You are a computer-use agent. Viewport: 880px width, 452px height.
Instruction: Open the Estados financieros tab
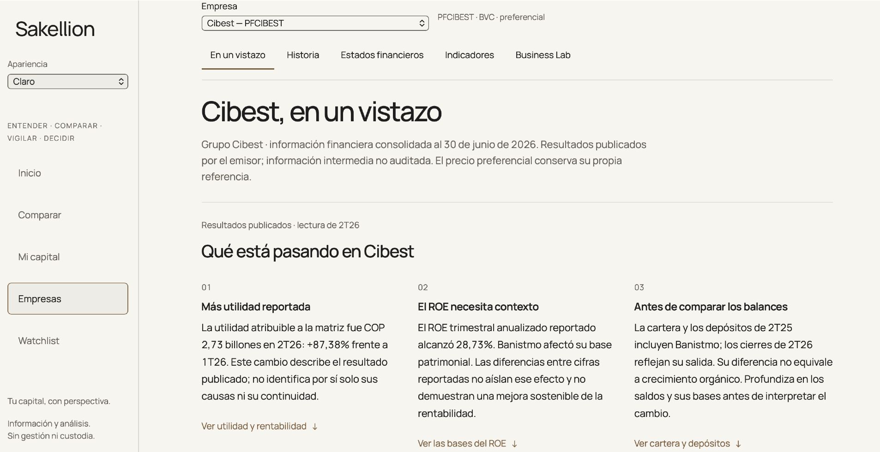[382, 55]
